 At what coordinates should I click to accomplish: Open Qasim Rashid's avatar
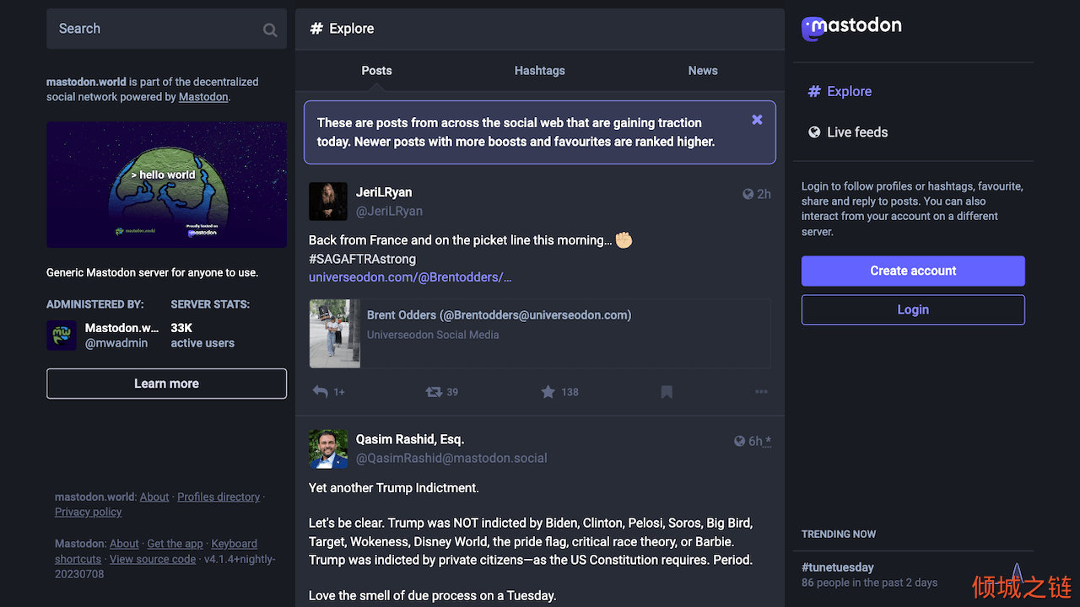coord(328,449)
